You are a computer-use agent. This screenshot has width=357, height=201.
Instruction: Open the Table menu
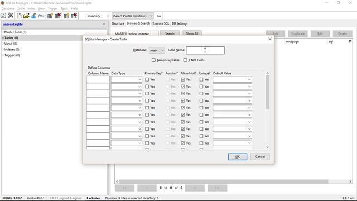pyautogui.click(x=21, y=9)
